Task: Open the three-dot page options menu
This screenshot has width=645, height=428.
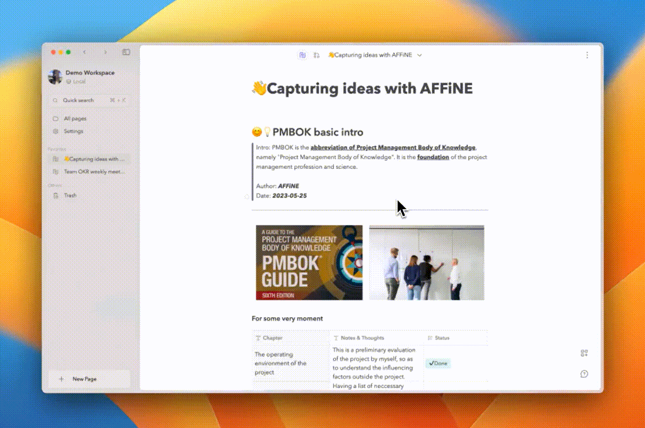Action: [587, 55]
